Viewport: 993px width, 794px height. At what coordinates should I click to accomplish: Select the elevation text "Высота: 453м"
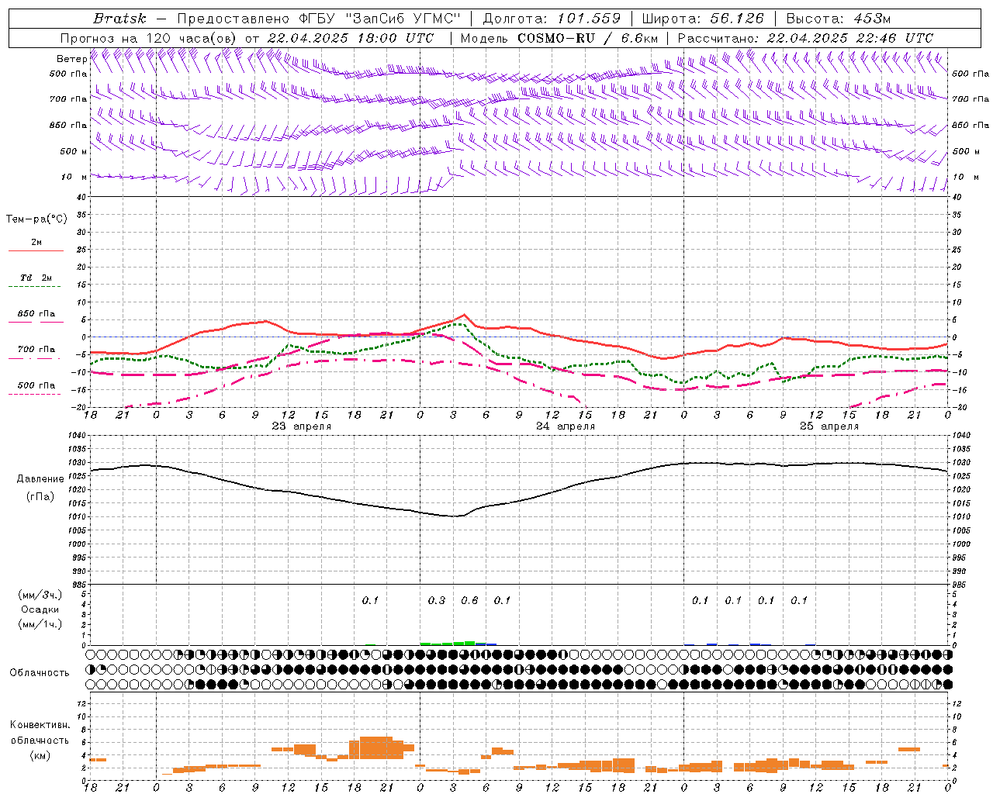click(x=837, y=19)
